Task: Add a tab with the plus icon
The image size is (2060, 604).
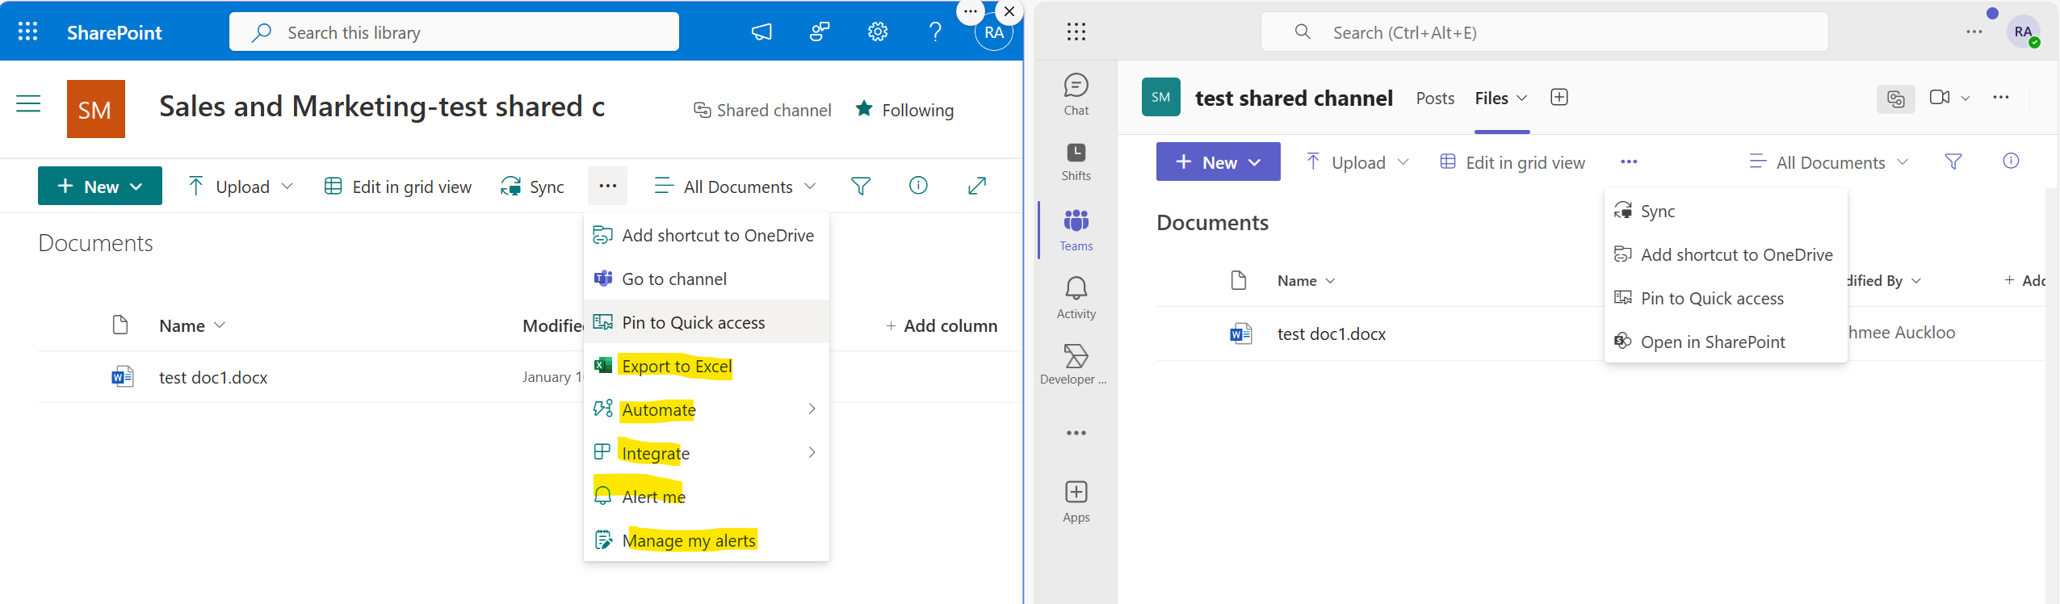Action: tap(1559, 97)
